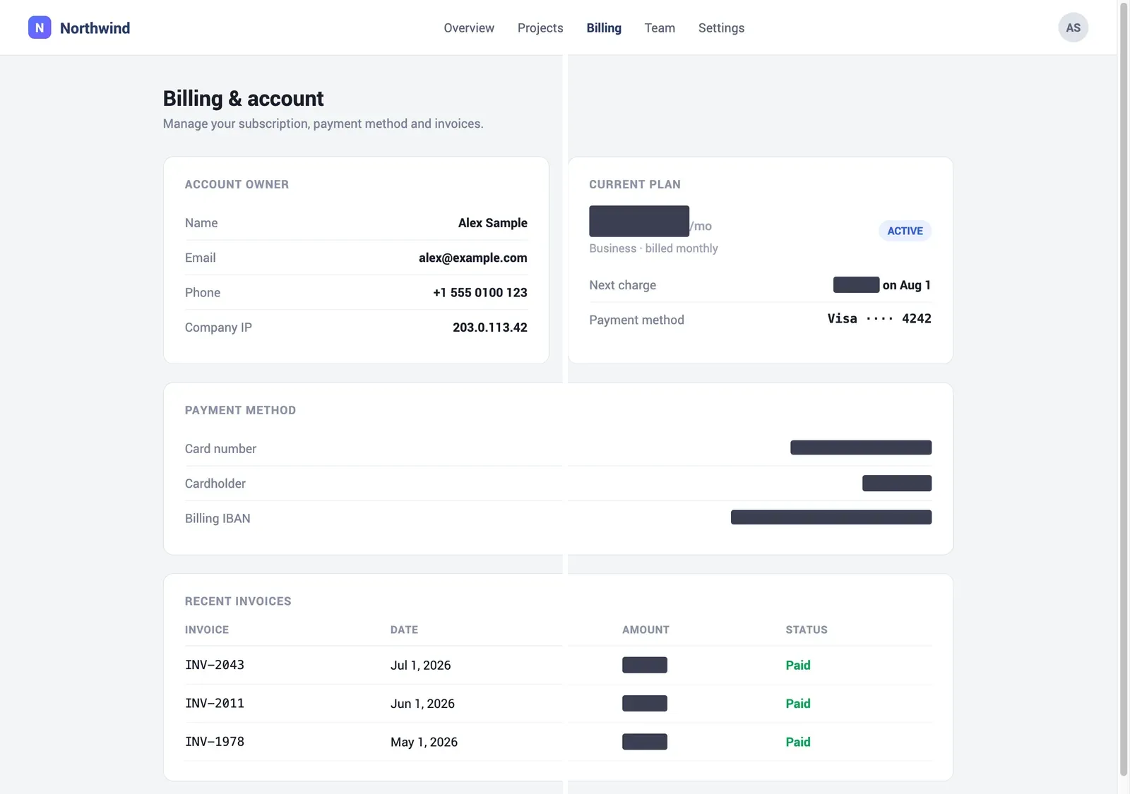The height and width of the screenshot is (794, 1130).
Task: Click Paid status for INV-2043
Action: (797, 666)
